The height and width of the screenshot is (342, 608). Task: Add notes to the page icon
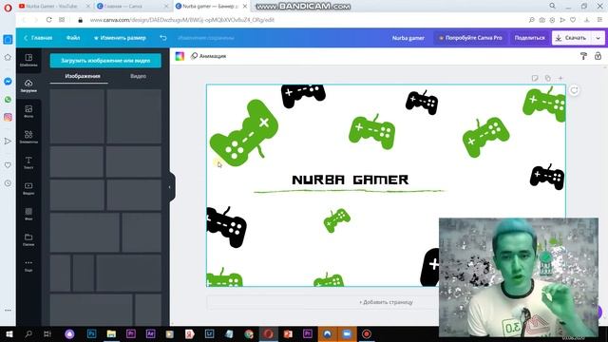535,78
